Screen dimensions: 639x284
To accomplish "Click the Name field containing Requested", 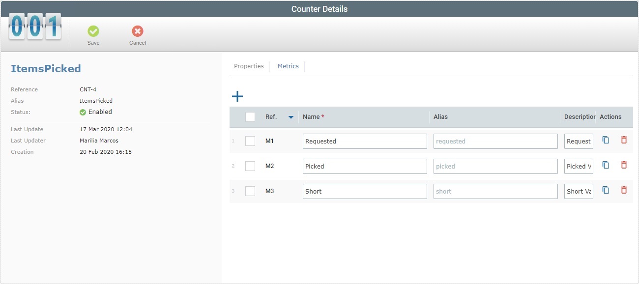I will [365, 141].
